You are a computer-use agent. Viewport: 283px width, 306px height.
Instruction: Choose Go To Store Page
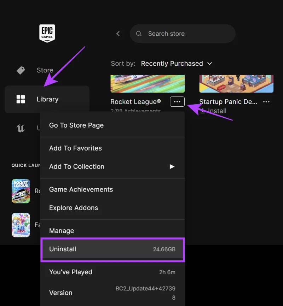tap(112, 125)
